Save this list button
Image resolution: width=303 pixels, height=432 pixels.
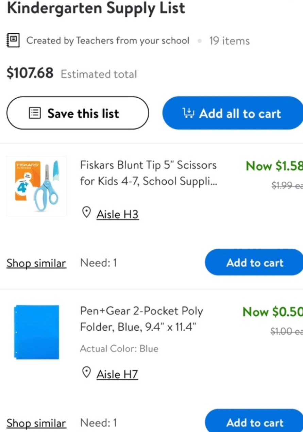(x=78, y=113)
